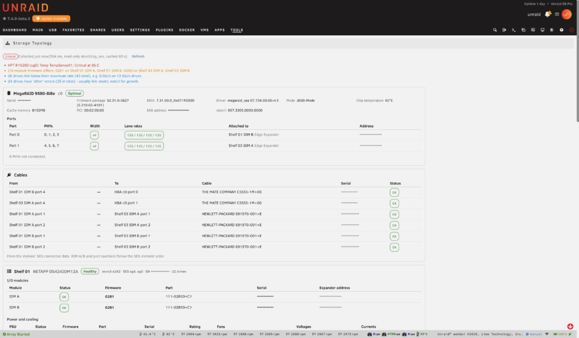Click the help question mark icon
Image resolution: width=579 pixels, height=338 pixels.
[562, 30]
